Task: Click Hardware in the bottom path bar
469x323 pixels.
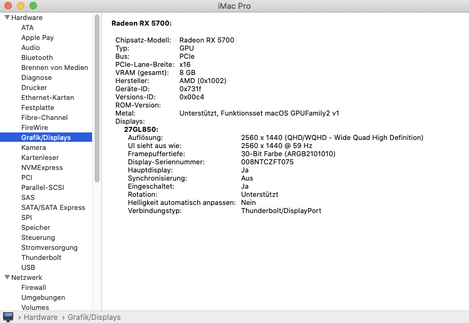Action: point(40,317)
